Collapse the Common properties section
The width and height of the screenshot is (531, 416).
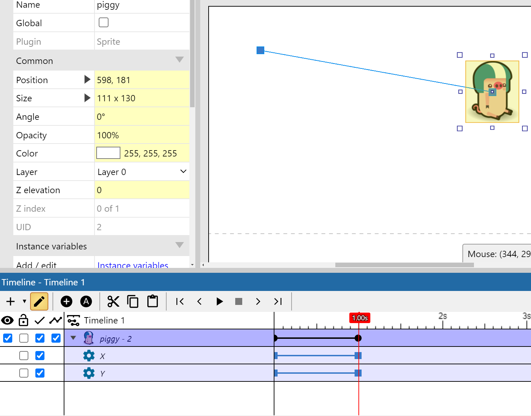coord(179,60)
